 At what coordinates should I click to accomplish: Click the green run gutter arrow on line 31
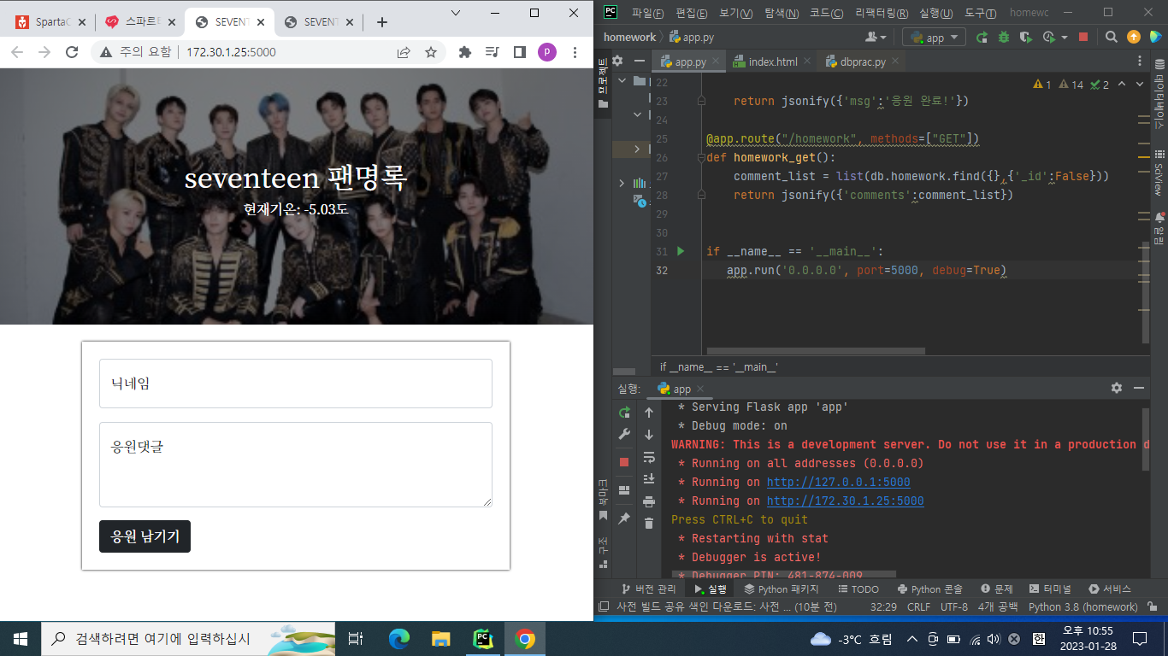[x=681, y=251]
